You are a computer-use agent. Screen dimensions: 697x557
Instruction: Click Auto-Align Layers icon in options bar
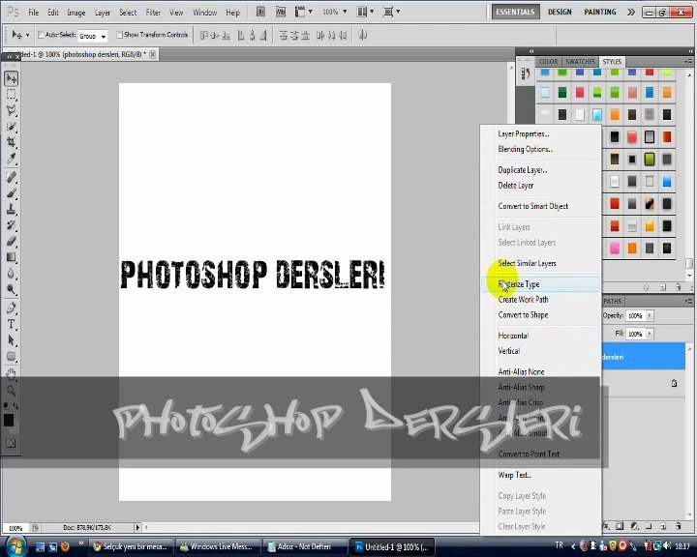363,35
